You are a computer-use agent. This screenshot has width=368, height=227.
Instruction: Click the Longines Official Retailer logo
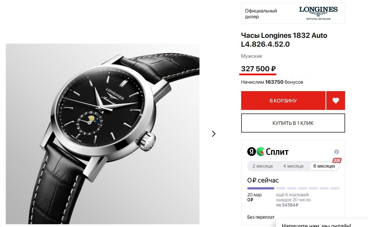point(318,13)
